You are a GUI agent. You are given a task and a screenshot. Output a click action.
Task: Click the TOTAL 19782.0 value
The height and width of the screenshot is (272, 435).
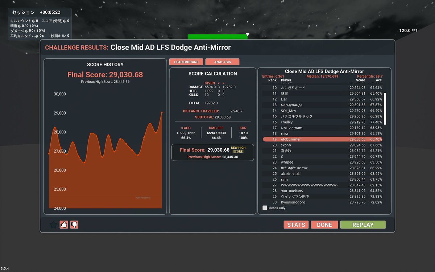[211, 103]
